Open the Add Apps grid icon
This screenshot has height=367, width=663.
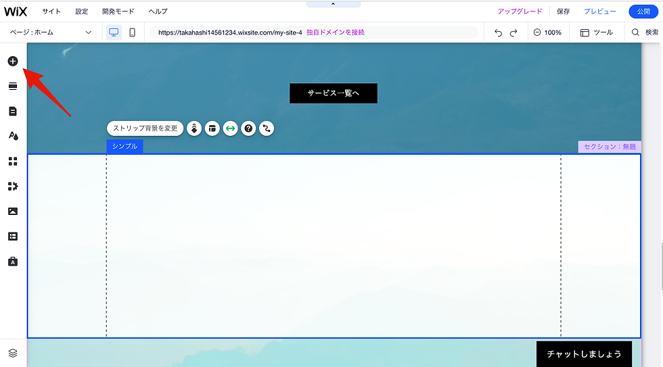click(13, 162)
